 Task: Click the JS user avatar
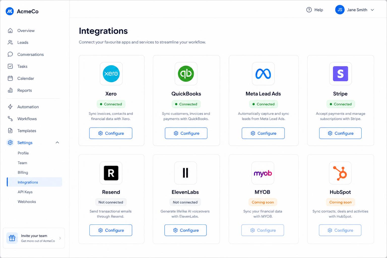pos(340,10)
